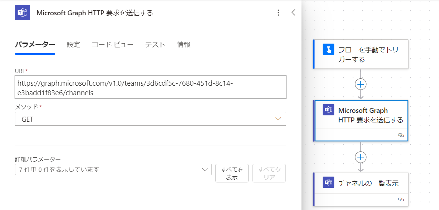Click the panel title Microsoft Graph HTTP 要求を送信する
439x210 pixels.
[95, 13]
